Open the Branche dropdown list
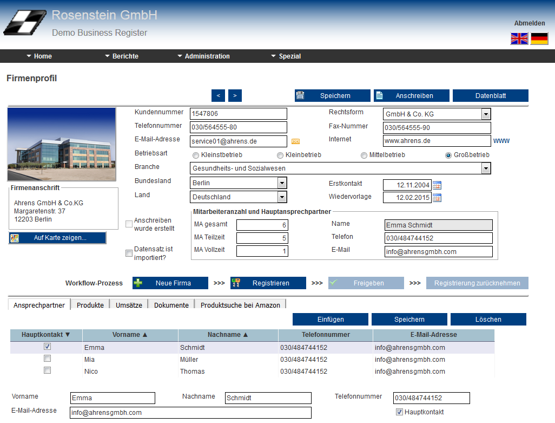Viewport: 555px width, 423px height. point(486,168)
